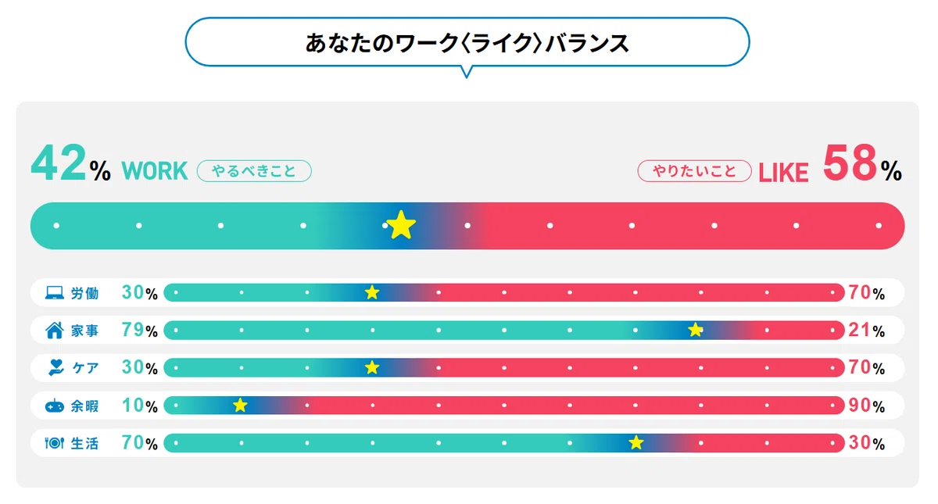Viewport: 938px width, 504px height.
Task: Click the やりたいこと pill label
Action: tap(695, 170)
